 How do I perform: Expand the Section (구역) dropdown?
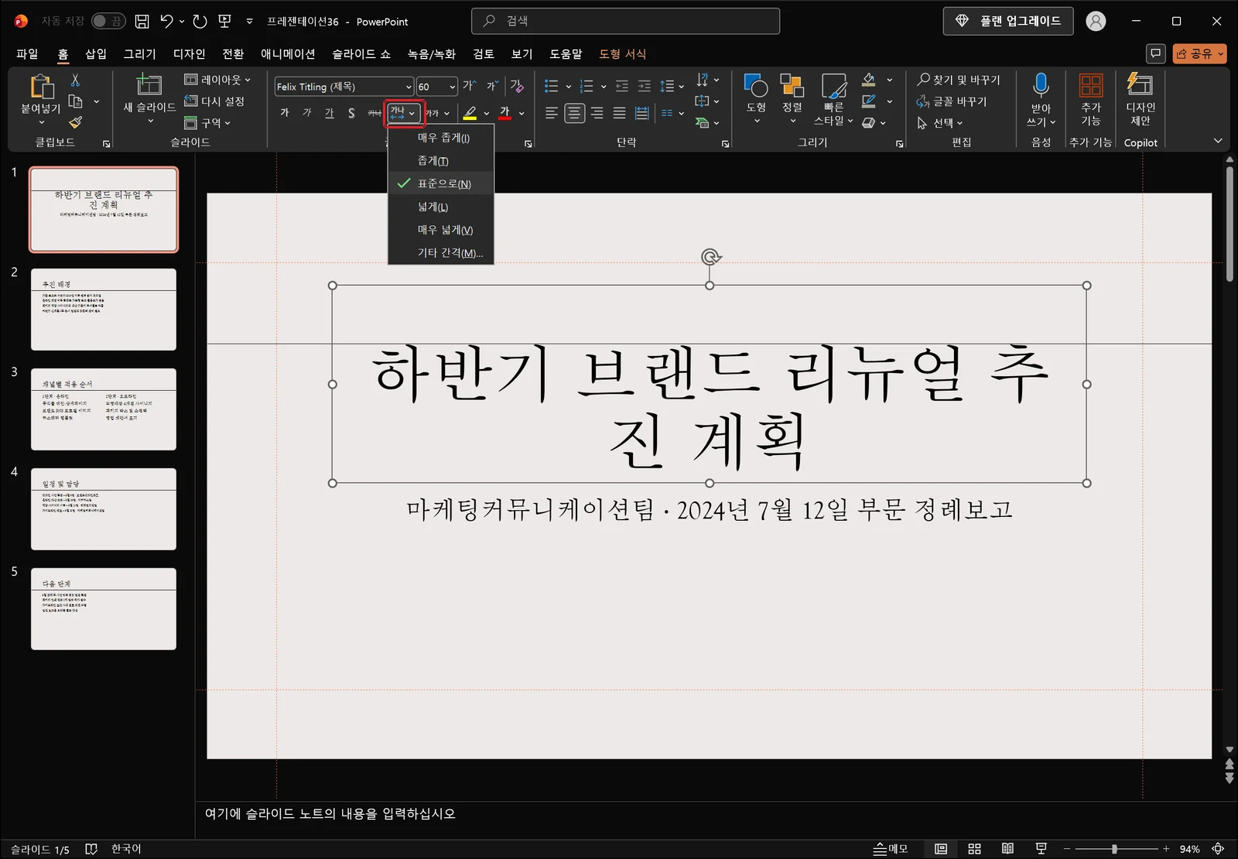click(x=207, y=122)
